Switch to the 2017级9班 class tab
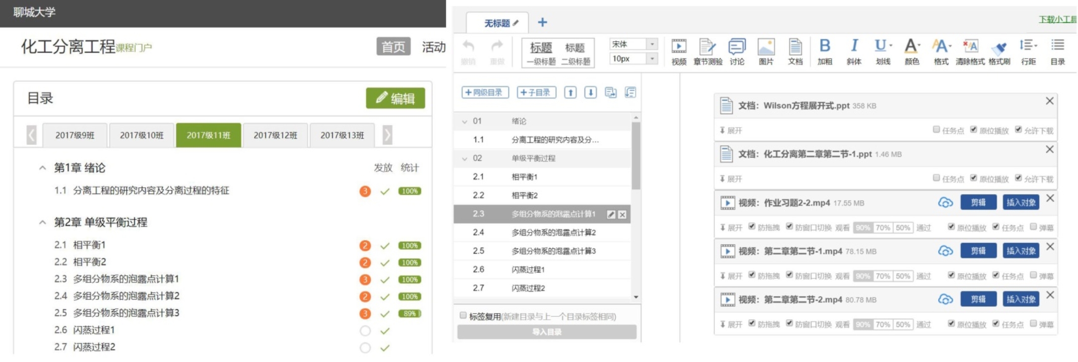The height and width of the screenshot is (362, 1078). tap(75, 135)
